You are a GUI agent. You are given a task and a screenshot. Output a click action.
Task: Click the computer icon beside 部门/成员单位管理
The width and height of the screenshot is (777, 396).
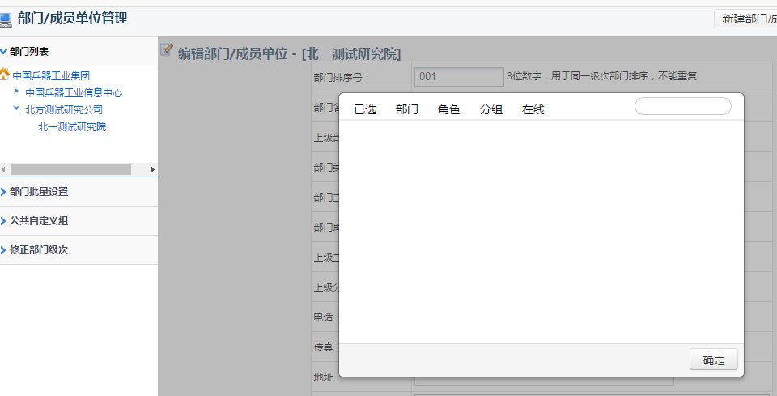tap(6, 19)
